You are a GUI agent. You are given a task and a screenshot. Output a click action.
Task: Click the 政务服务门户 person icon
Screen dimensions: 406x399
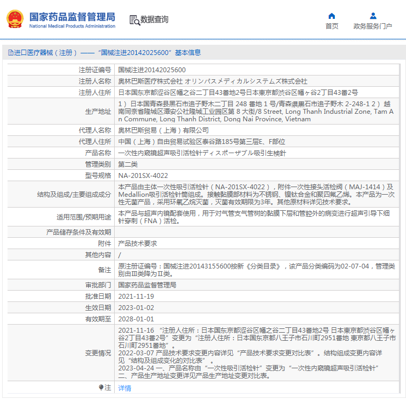[x=373, y=16]
